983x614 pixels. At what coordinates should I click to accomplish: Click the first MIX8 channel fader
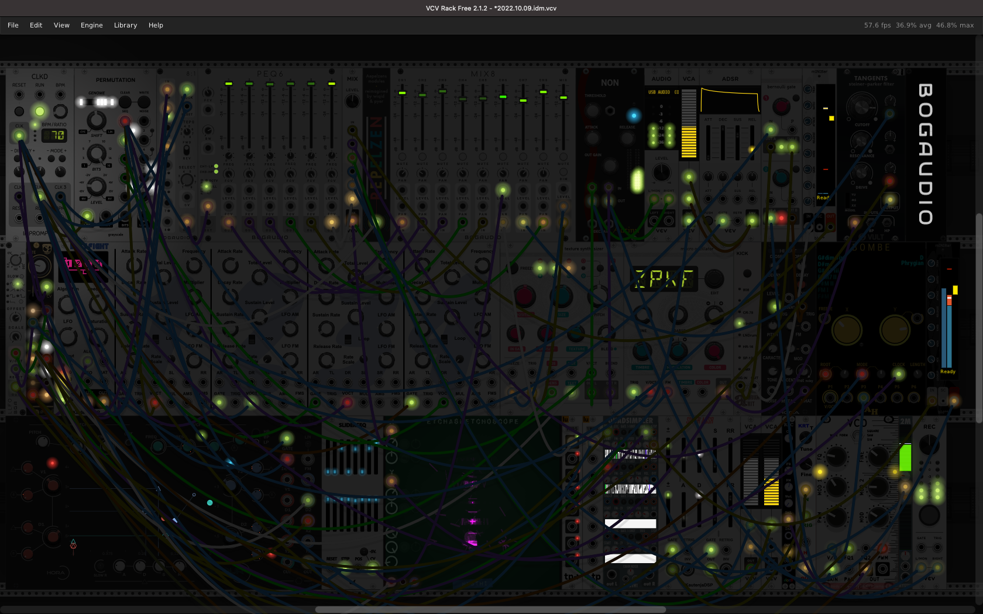pyautogui.click(x=402, y=117)
